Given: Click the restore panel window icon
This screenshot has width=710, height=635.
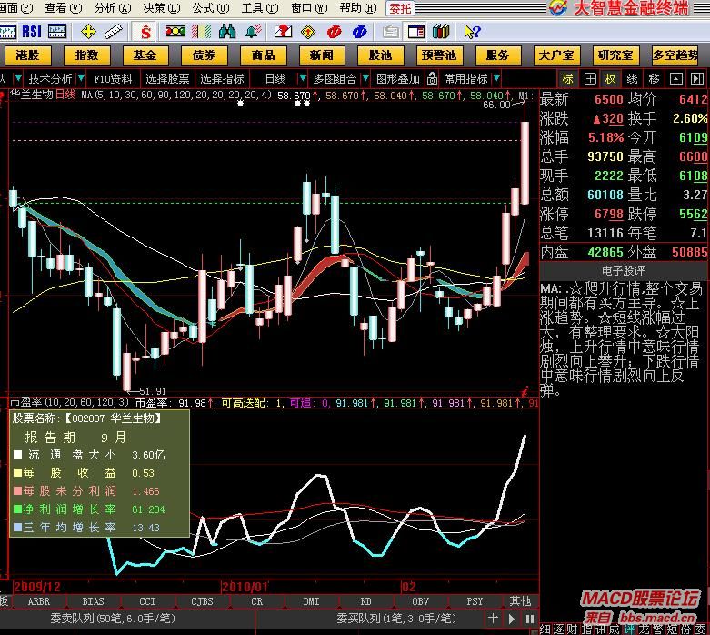Looking at the screenshot, I should (x=676, y=79).
